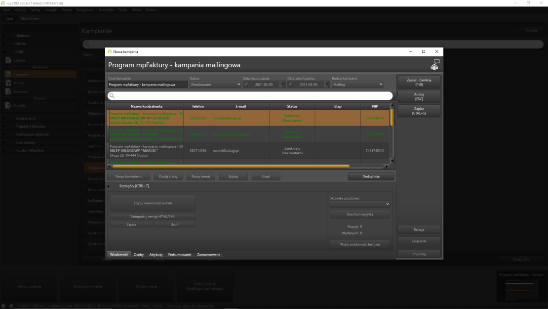Click the Uruchom wysyłkę button

point(359,214)
